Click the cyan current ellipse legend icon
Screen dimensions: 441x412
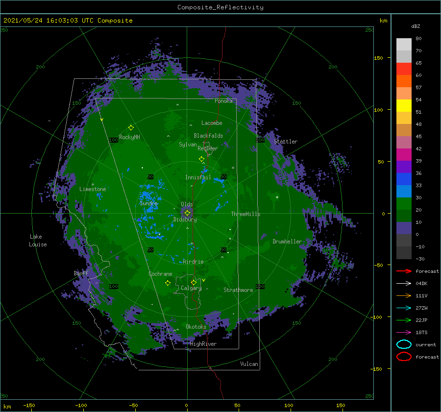point(404,344)
